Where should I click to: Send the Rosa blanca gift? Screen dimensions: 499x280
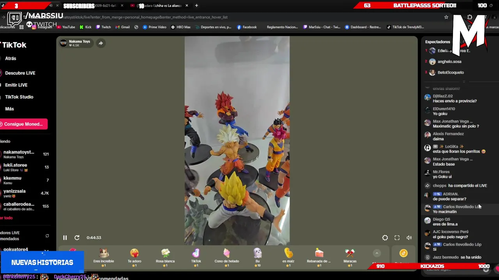165,257
